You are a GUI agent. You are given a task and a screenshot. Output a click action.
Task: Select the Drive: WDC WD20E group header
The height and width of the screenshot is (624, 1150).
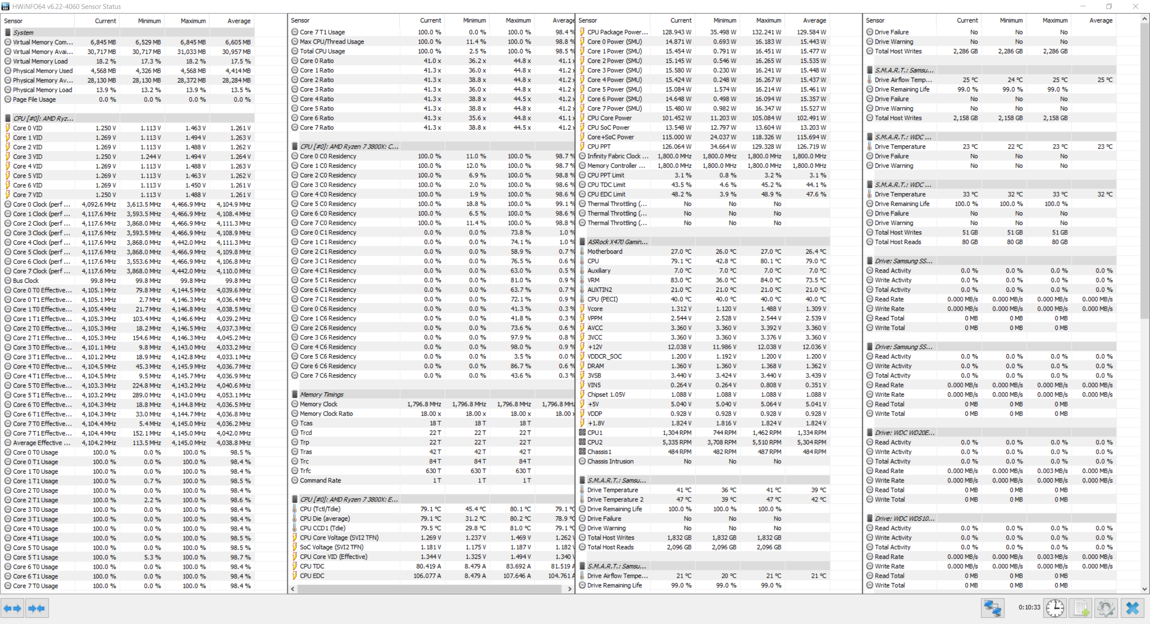[904, 433]
